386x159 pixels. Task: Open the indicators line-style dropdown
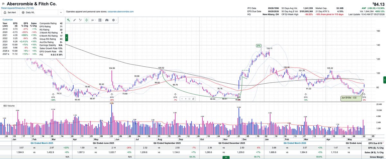(94, 20)
